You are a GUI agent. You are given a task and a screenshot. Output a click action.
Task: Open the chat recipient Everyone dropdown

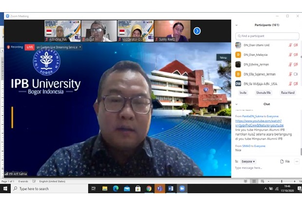click(248, 162)
